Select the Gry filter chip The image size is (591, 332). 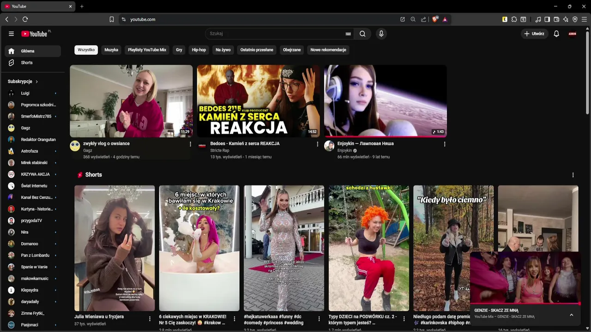click(x=179, y=50)
